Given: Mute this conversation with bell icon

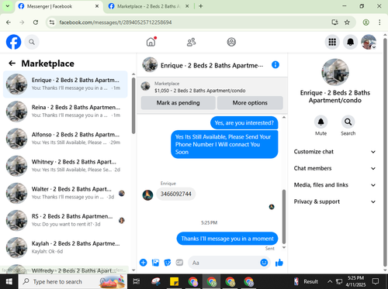Looking at the screenshot, I should pos(320,122).
